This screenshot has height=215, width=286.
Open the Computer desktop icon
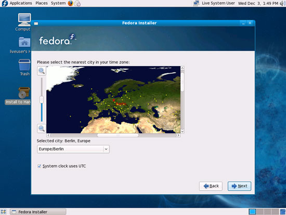point(24,20)
